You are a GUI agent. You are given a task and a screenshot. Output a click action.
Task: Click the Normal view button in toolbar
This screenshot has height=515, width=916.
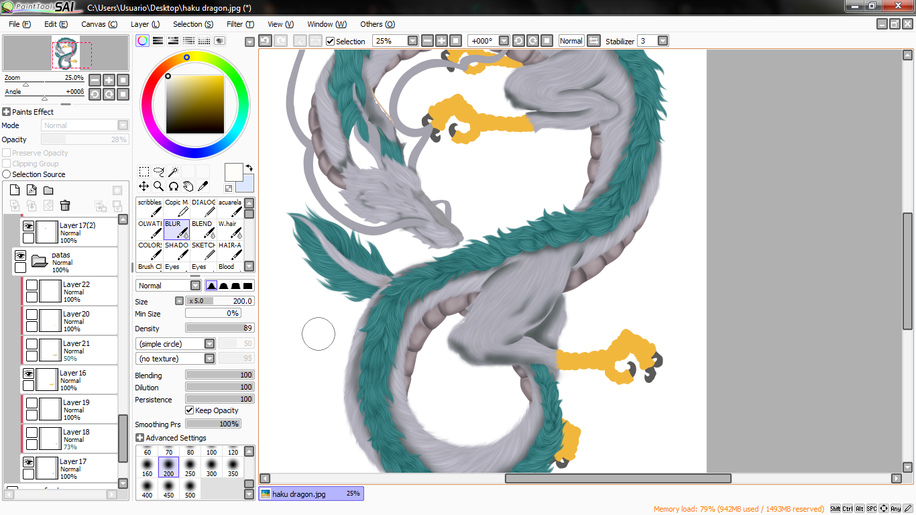571,41
